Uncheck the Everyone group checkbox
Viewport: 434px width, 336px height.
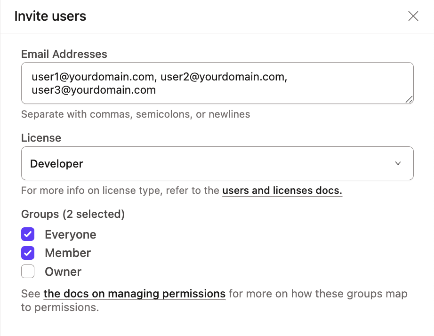coord(28,234)
